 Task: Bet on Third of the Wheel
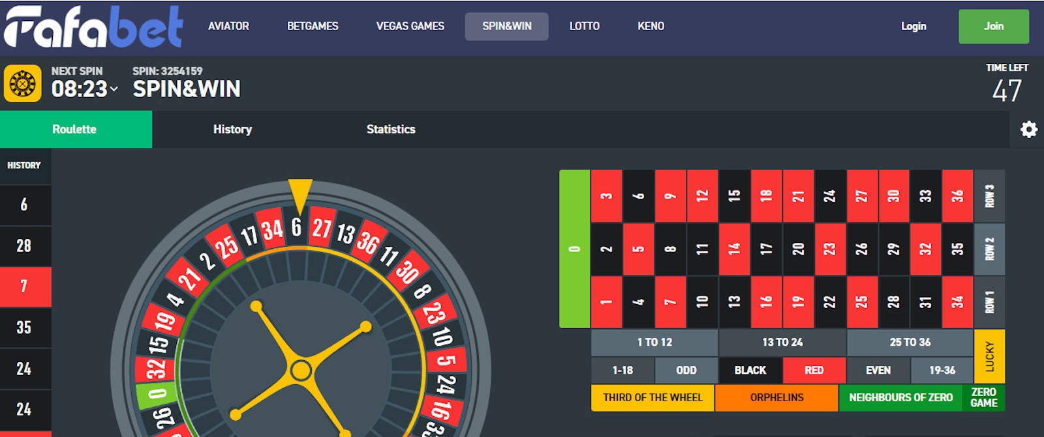pos(652,398)
